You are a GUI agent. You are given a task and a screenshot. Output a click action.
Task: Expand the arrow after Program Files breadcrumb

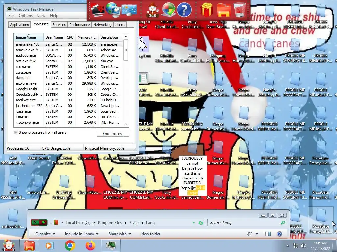coord(125,223)
